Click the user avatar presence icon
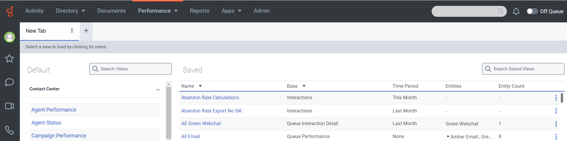 click(x=9, y=37)
